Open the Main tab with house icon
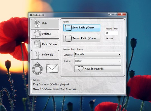Image resolution: width=151 pixels, height=111 pixels. coord(45,24)
